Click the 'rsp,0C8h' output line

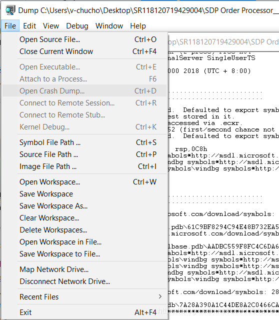(x=191, y=149)
